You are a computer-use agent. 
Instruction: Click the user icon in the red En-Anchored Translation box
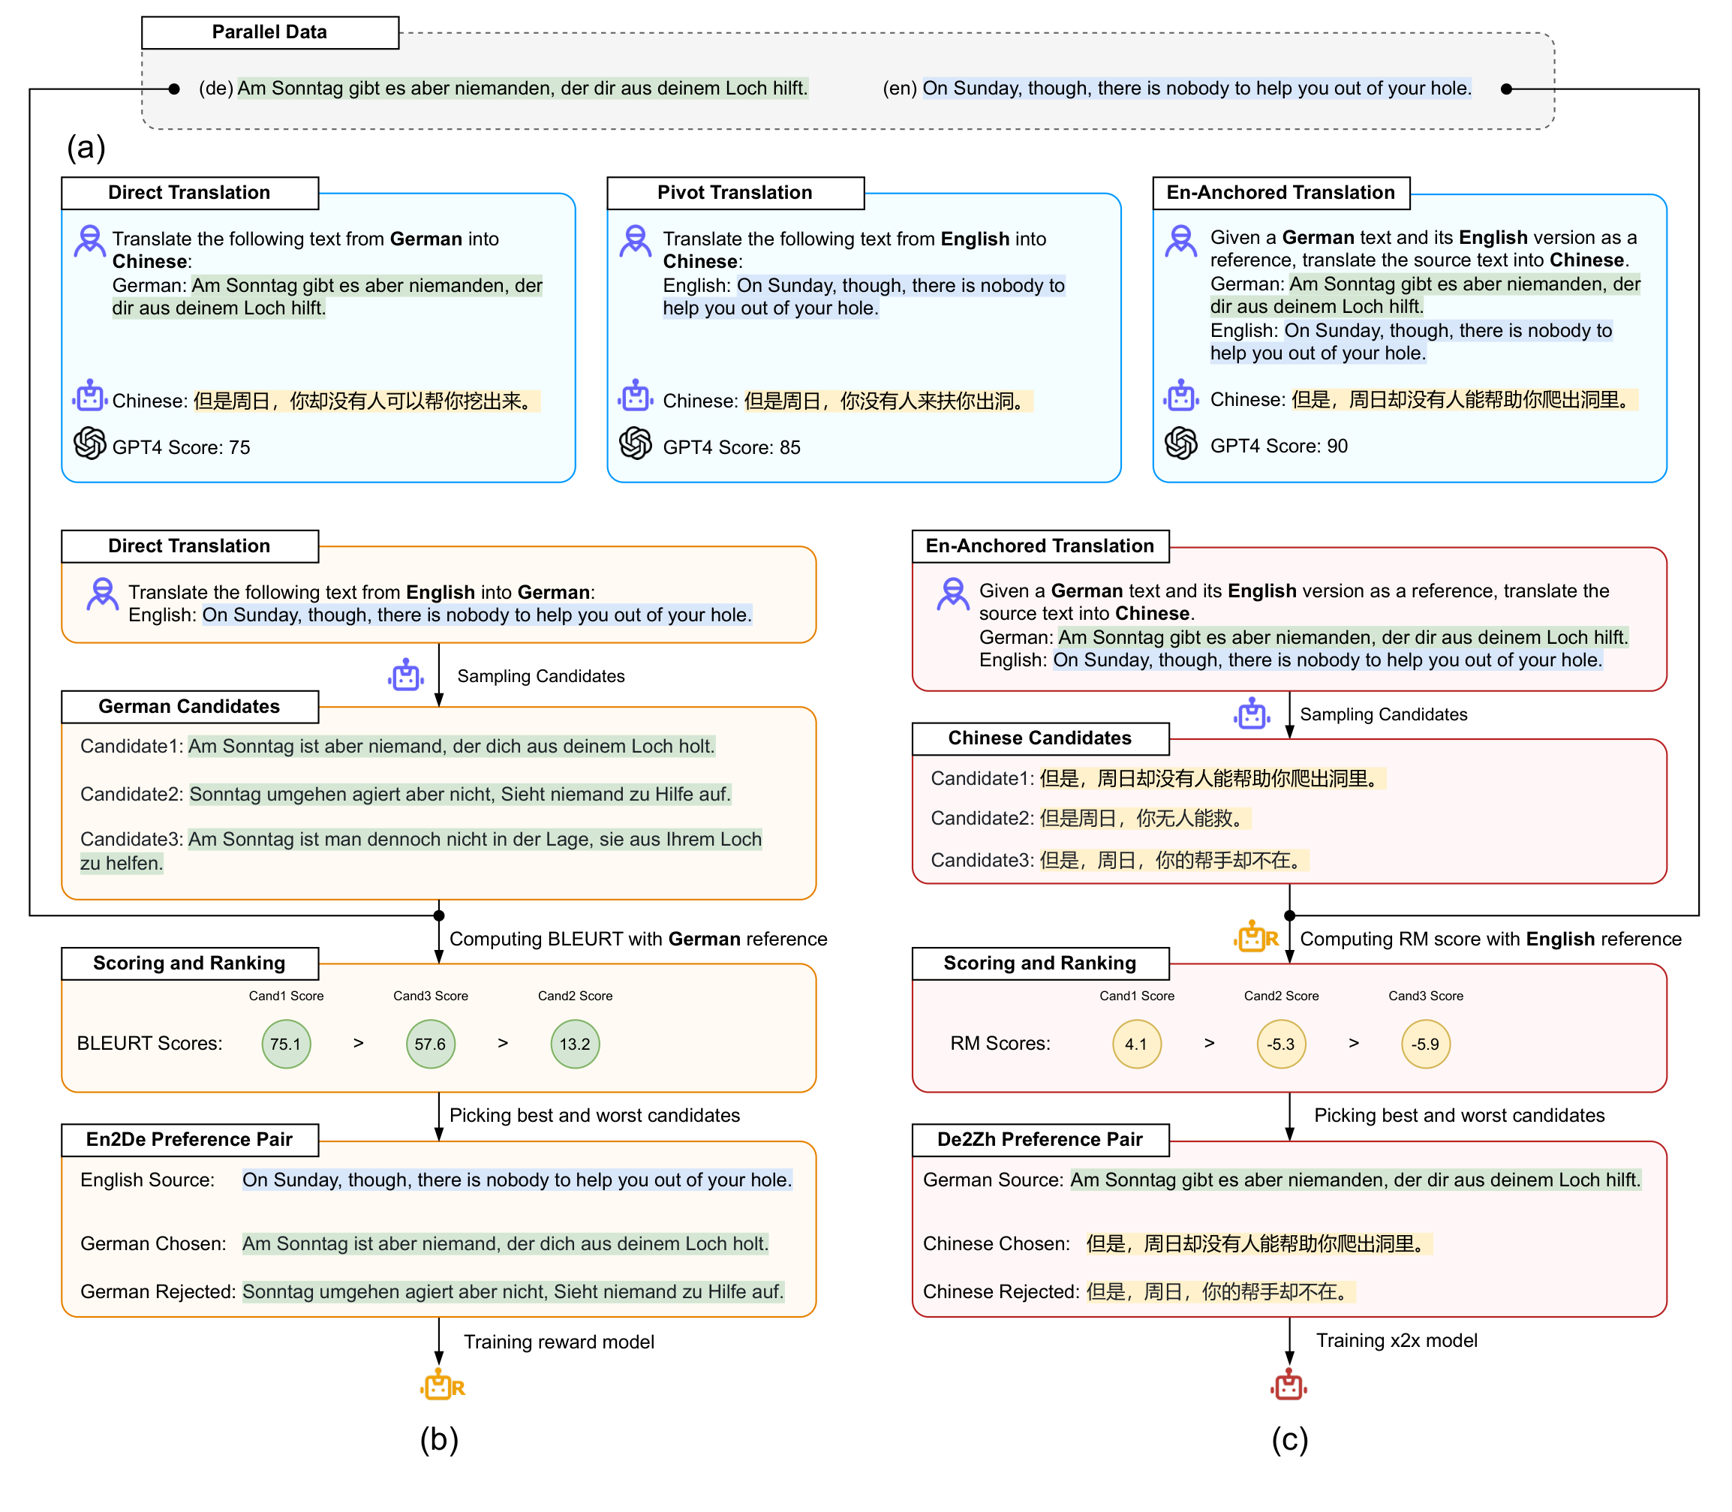[x=953, y=594]
